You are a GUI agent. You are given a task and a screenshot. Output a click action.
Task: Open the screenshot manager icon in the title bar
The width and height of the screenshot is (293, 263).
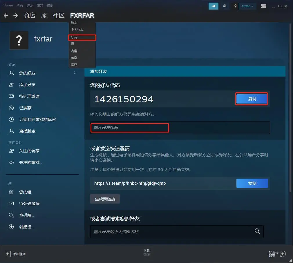(263, 6)
